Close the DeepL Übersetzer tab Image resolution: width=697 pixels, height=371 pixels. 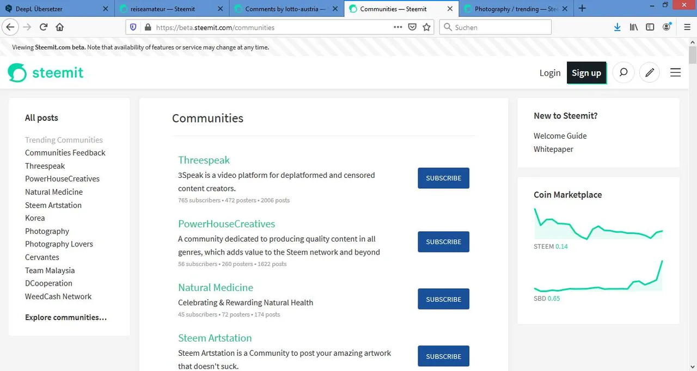(x=106, y=9)
